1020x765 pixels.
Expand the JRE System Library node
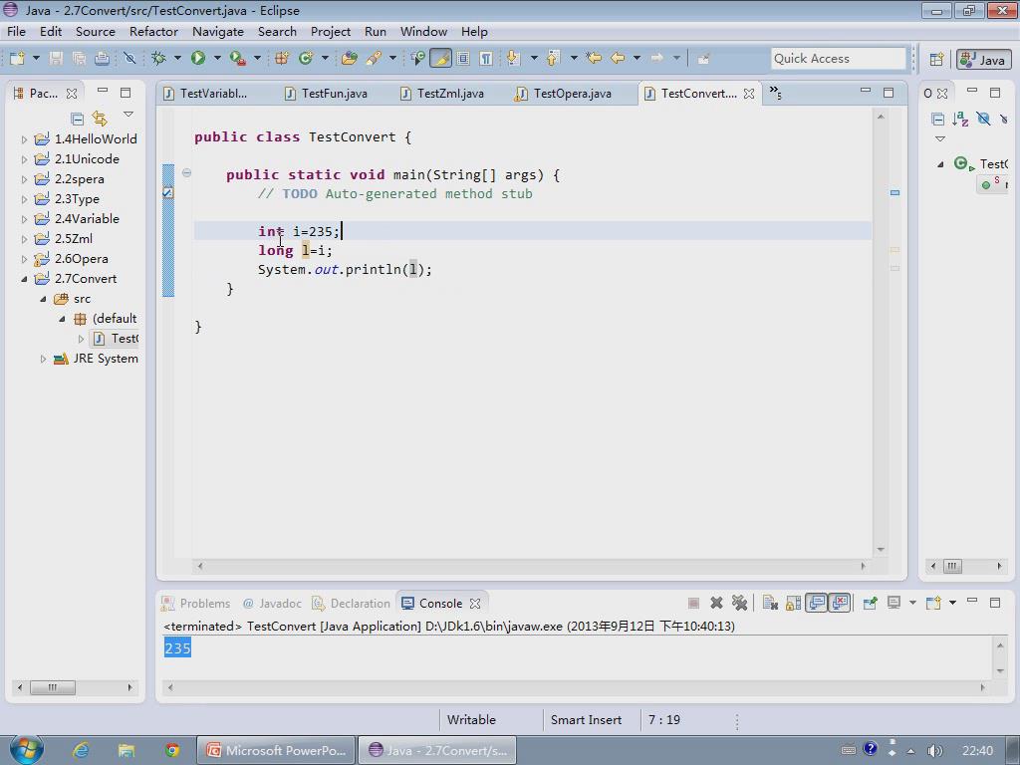click(43, 359)
